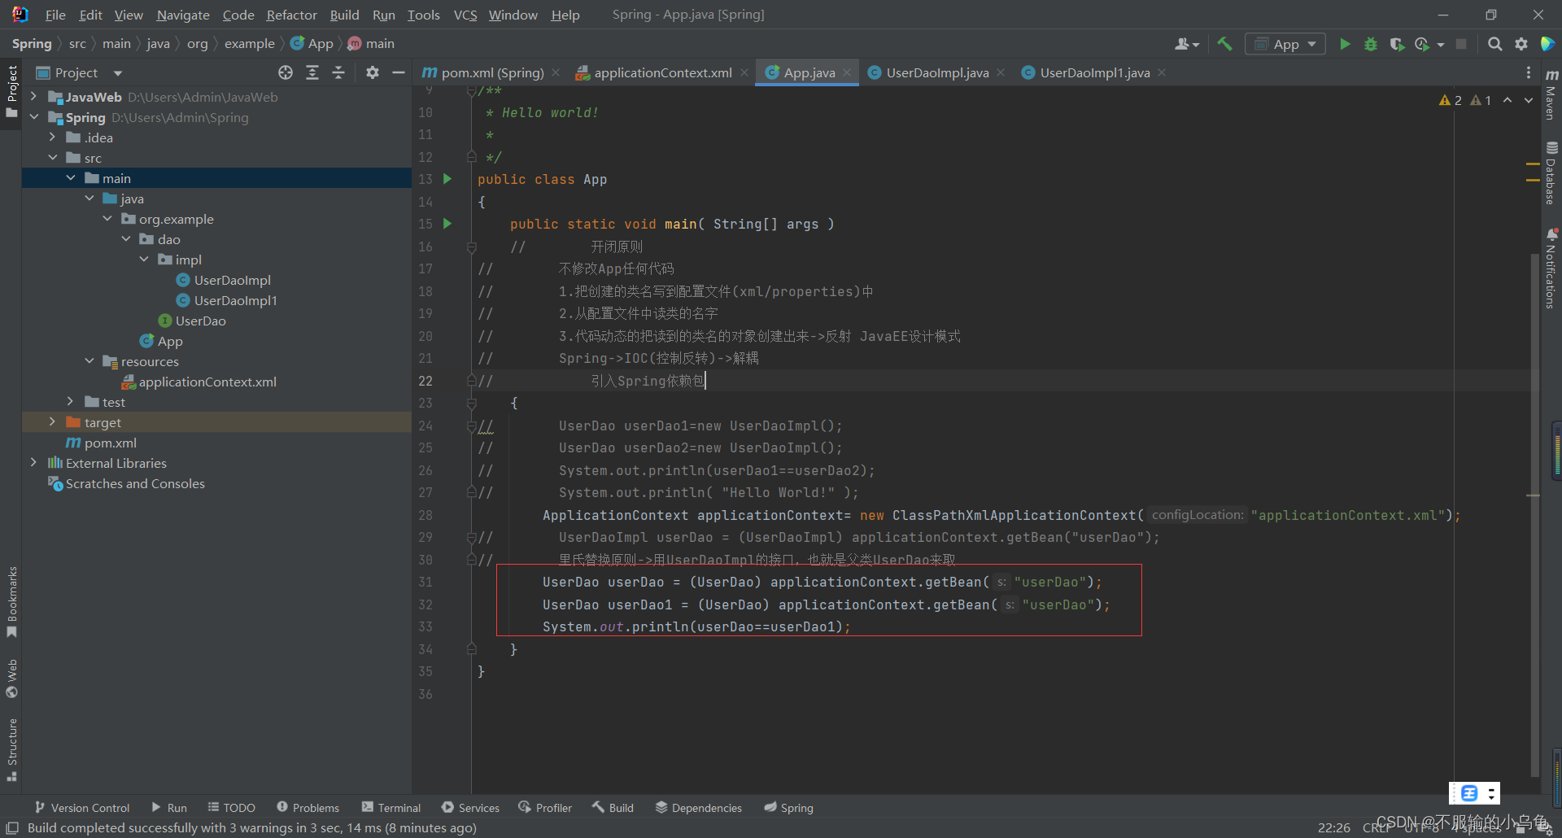Open the user account icon dropdown
The image size is (1562, 838).
pyautogui.click(x=1187, y=44)
